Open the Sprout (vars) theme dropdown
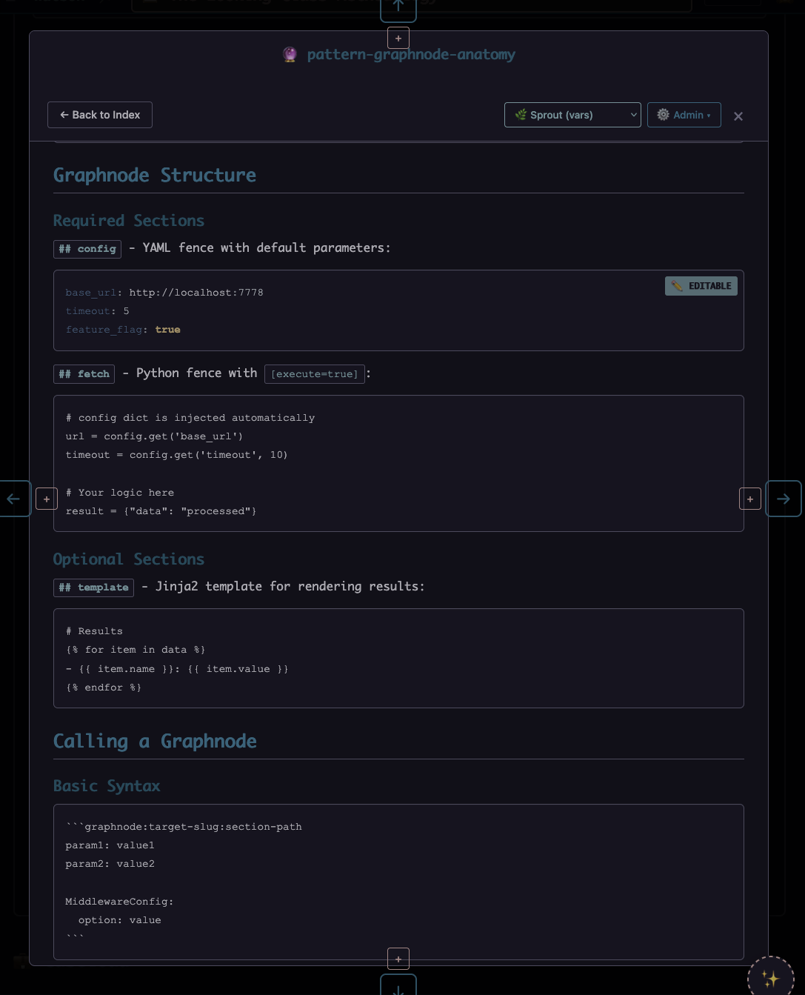 (x=572, y=115)
